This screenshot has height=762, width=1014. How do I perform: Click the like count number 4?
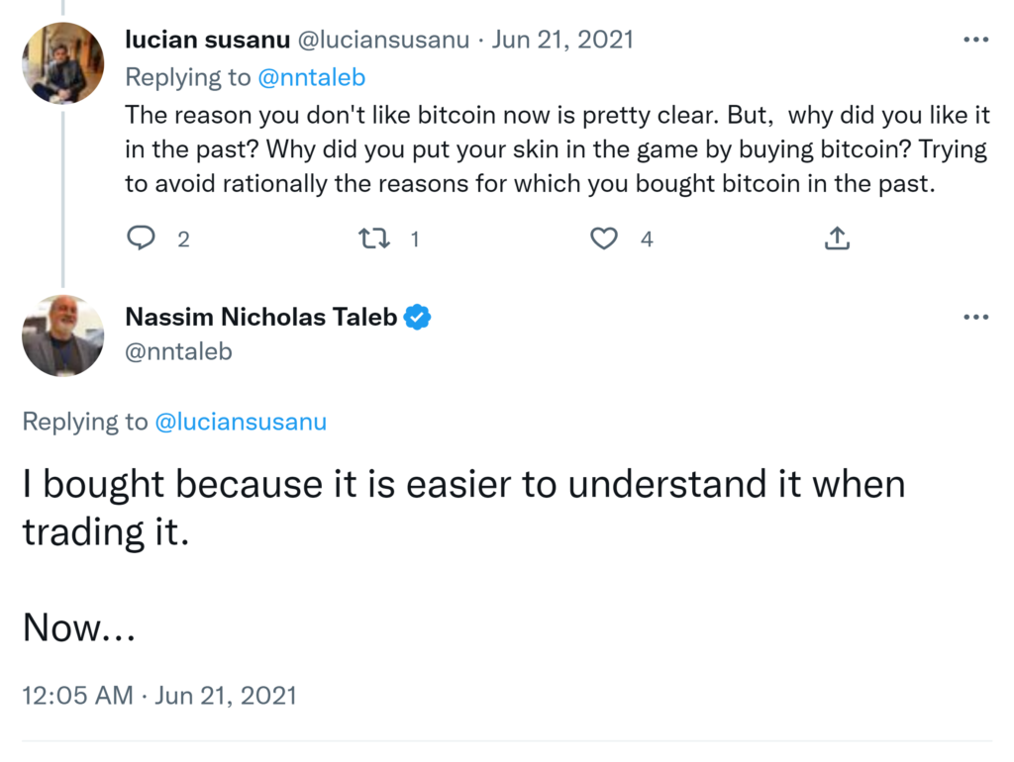(647, 238)
